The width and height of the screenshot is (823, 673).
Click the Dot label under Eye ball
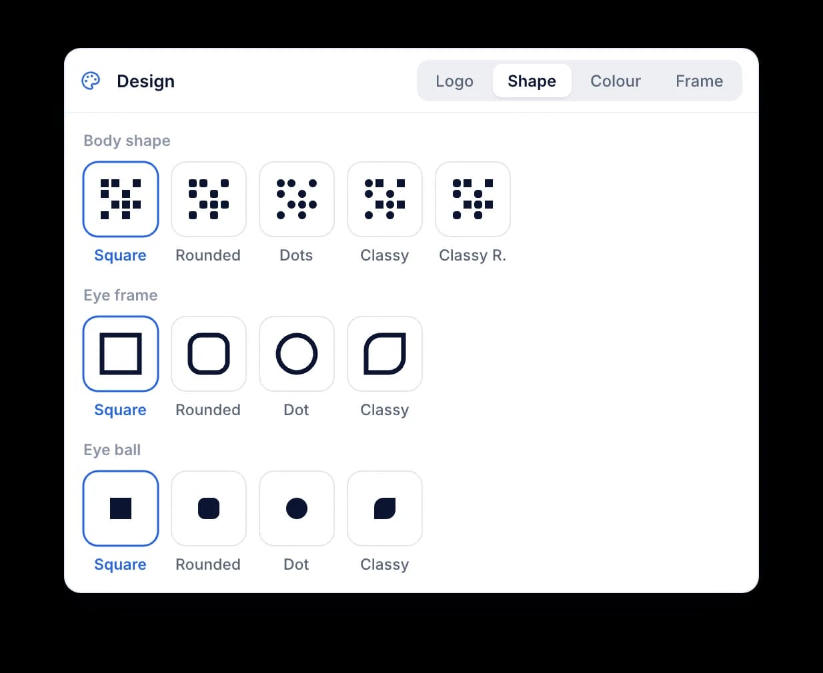tap(296, 564)
